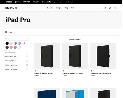Open the Sale menu item
123x98 pixels.
pos(73,8)
